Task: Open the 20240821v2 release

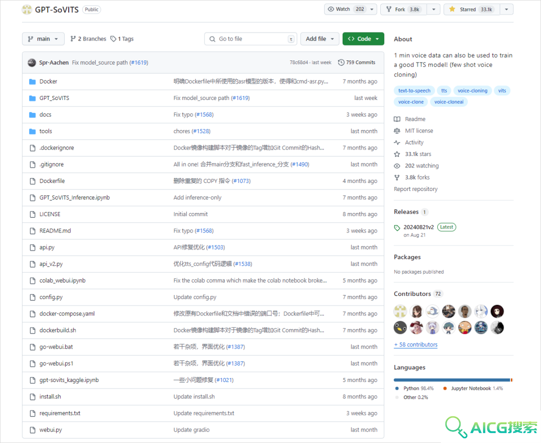Action: (x=418, y=227)
